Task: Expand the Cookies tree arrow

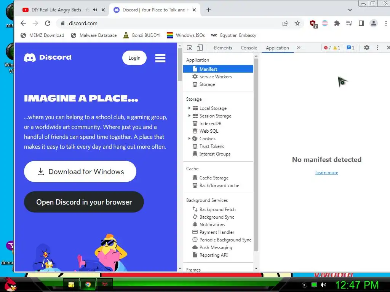Action: [x=189, y=138]
